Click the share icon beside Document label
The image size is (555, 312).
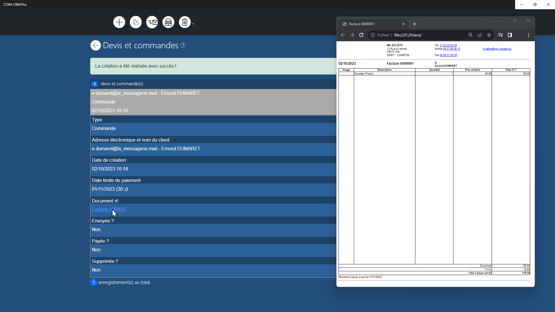pyautogui.click(x=116, y=201)
